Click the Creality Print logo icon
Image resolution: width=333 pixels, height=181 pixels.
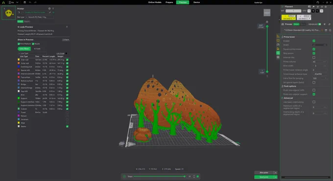(3, 2)
